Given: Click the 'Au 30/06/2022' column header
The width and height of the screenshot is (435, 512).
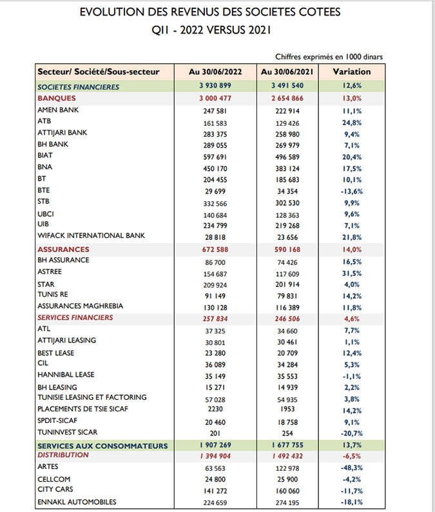Looking at the screenshot, I should point(215,72).
